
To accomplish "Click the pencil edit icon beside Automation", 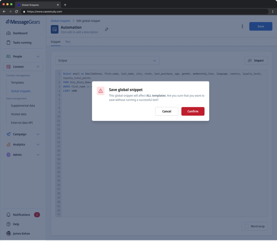I will click(x=107, y=29).
